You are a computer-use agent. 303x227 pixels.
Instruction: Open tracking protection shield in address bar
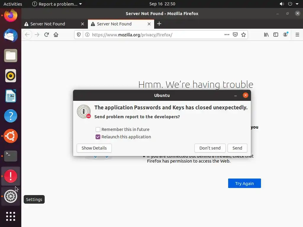79,35
